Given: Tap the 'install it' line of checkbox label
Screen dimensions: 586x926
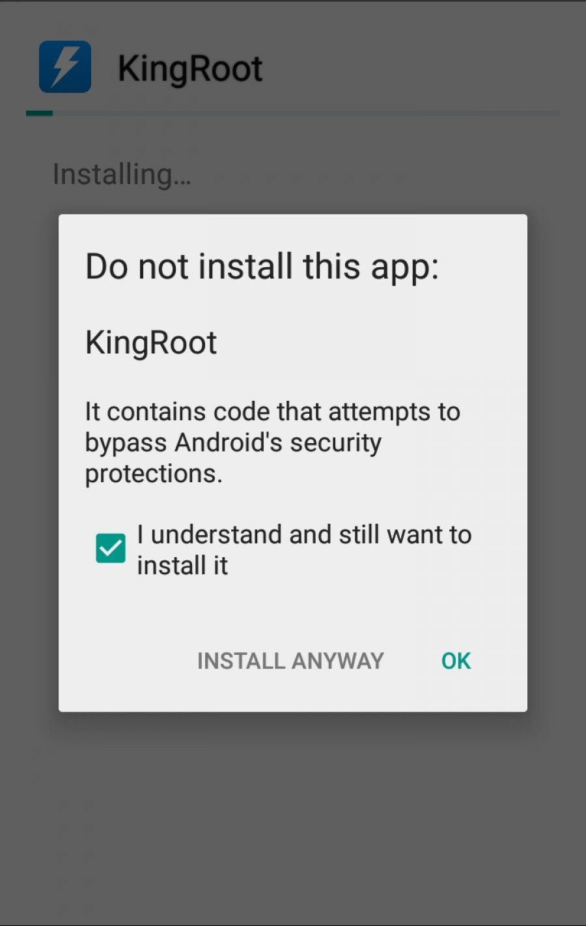Looking at the screenshot, I should pyautogui.click(x=182, y=565).
